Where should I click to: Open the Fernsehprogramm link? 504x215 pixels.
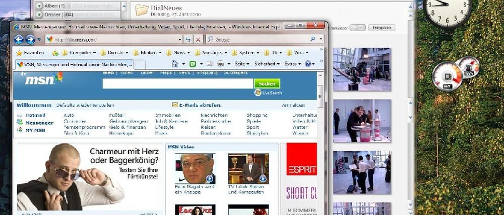[84, 127]
